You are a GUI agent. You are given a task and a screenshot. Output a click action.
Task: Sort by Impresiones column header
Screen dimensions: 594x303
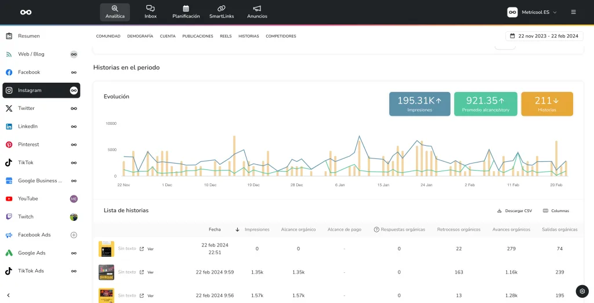point(257,230)
